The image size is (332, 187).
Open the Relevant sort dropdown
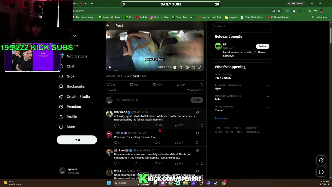click(x=112, y=90)
